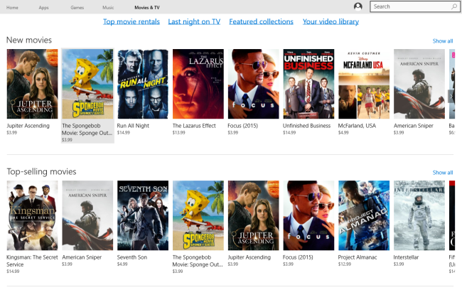This screenshot has width=462, height=290.
Task: Click the $13.99 price under Lazarus Effect
Action: [179, 133]
